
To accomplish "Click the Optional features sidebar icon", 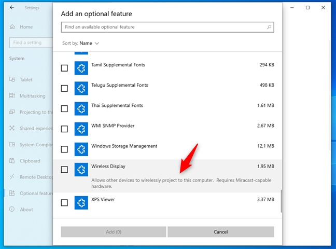I will coord(12,193).
